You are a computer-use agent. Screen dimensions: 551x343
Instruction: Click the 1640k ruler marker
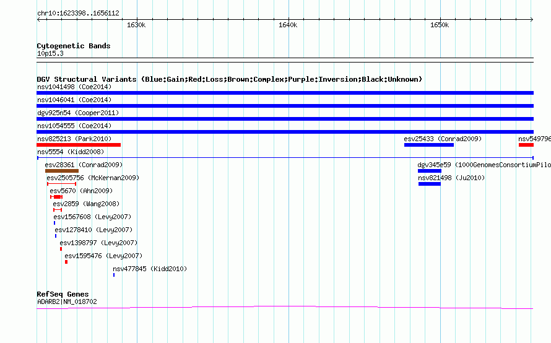[x=288, y=25]
